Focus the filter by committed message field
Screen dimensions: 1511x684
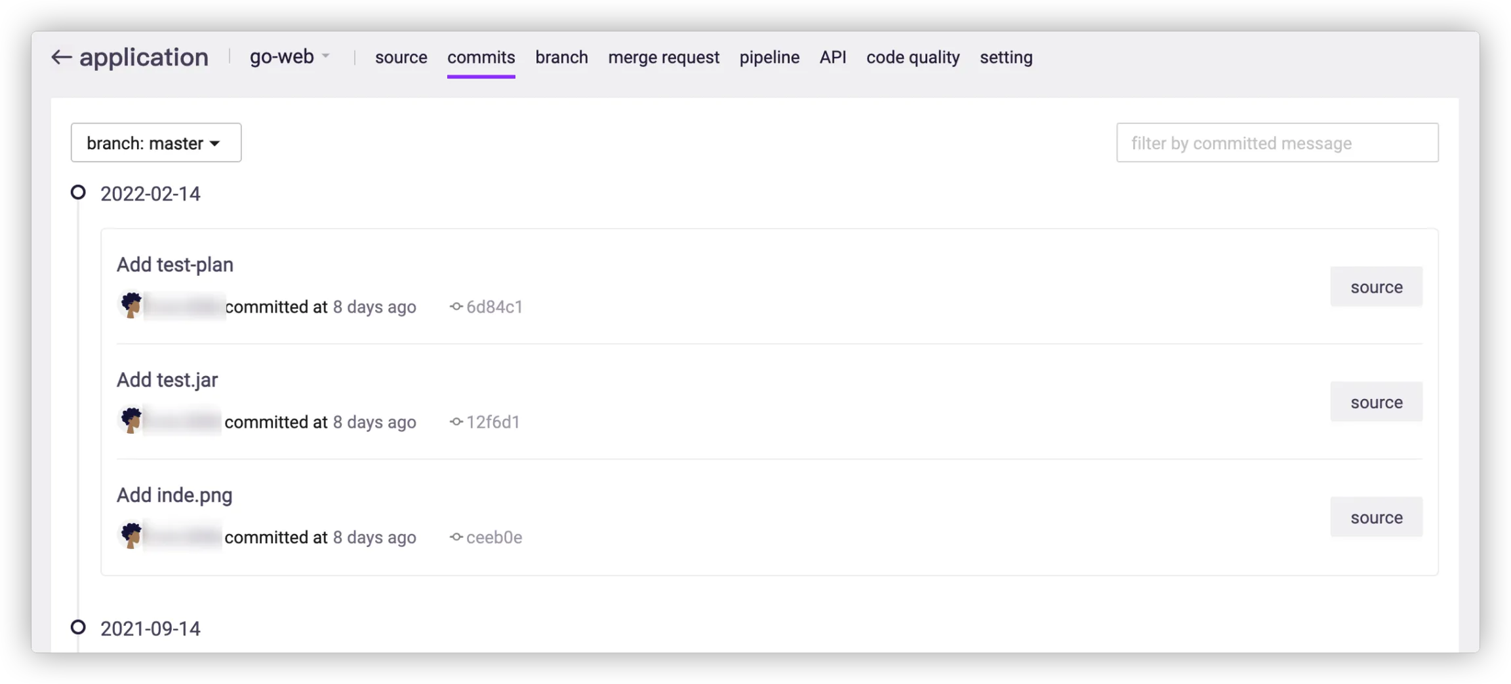pyautogui.click(x=1277, y=143)
